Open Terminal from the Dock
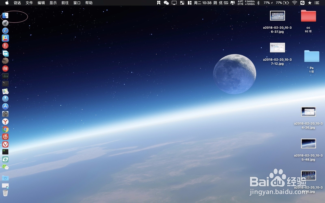325x203 pixels. coord(5,84)
